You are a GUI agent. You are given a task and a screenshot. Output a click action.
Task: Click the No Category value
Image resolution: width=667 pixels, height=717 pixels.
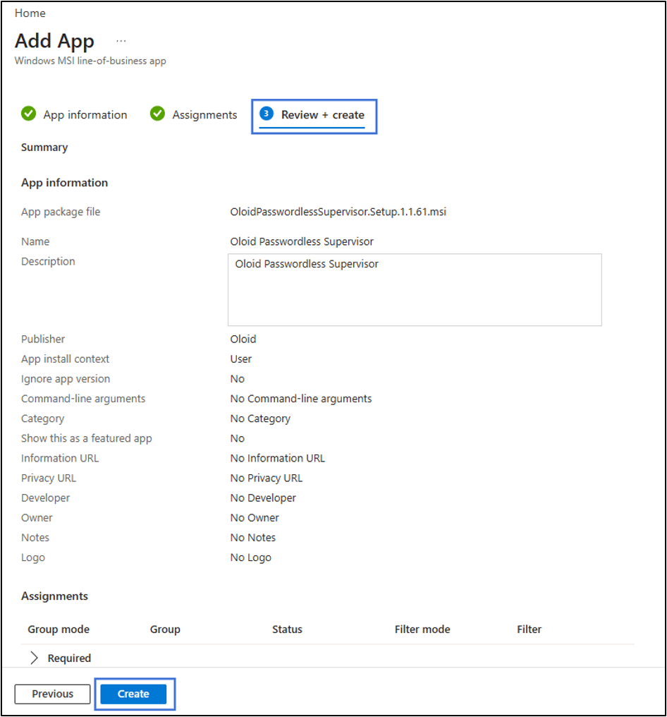[260, 418]
